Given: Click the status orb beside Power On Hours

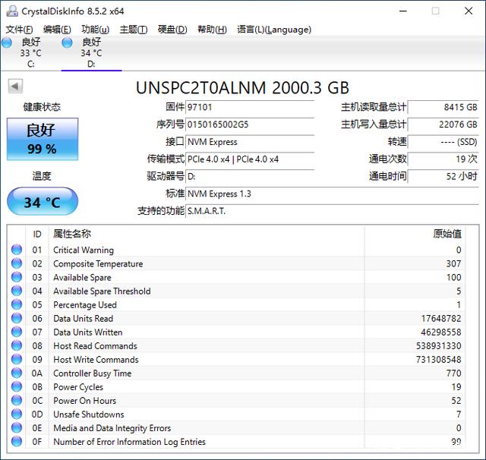Looking at the screenshot, I should 17,400.
